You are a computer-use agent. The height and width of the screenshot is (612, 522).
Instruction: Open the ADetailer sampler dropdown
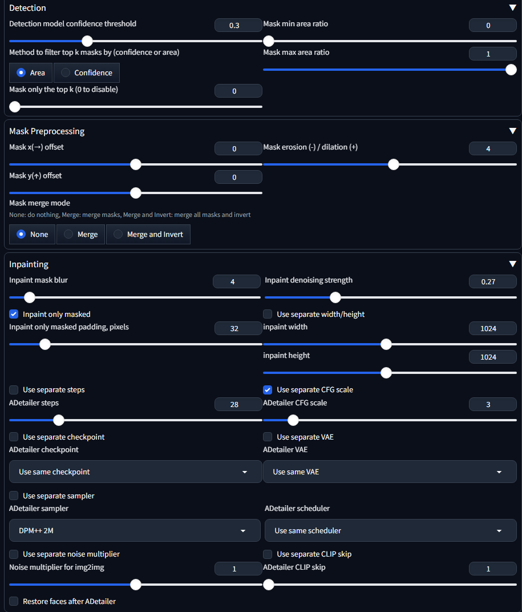135,530
